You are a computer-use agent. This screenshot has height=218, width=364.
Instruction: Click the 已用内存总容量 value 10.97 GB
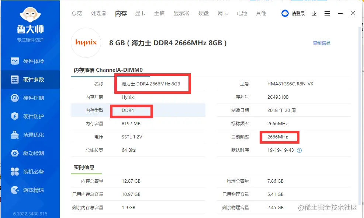[131, 194]
